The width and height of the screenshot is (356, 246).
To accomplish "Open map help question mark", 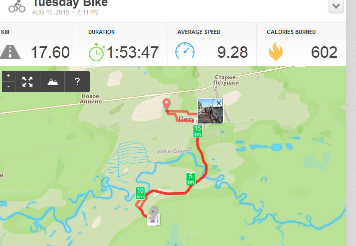I will pos(77,82).
